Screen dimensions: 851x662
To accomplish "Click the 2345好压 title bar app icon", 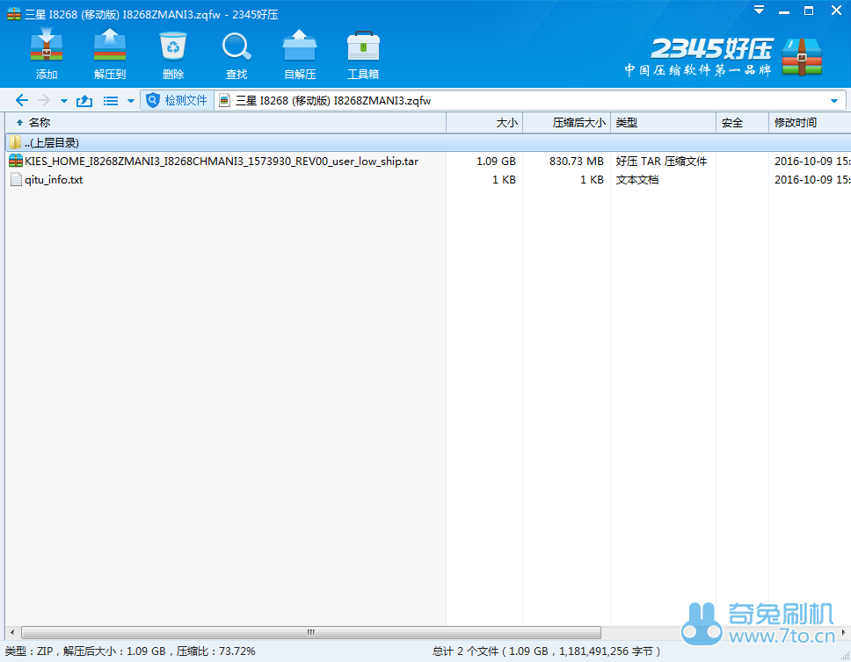I will tap(14, 14).
